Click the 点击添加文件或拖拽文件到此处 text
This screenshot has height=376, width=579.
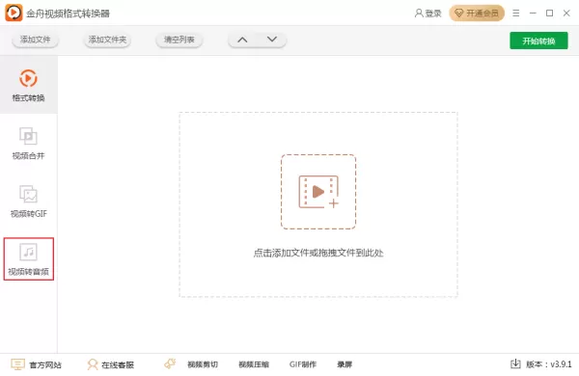(x=318, y=253)
